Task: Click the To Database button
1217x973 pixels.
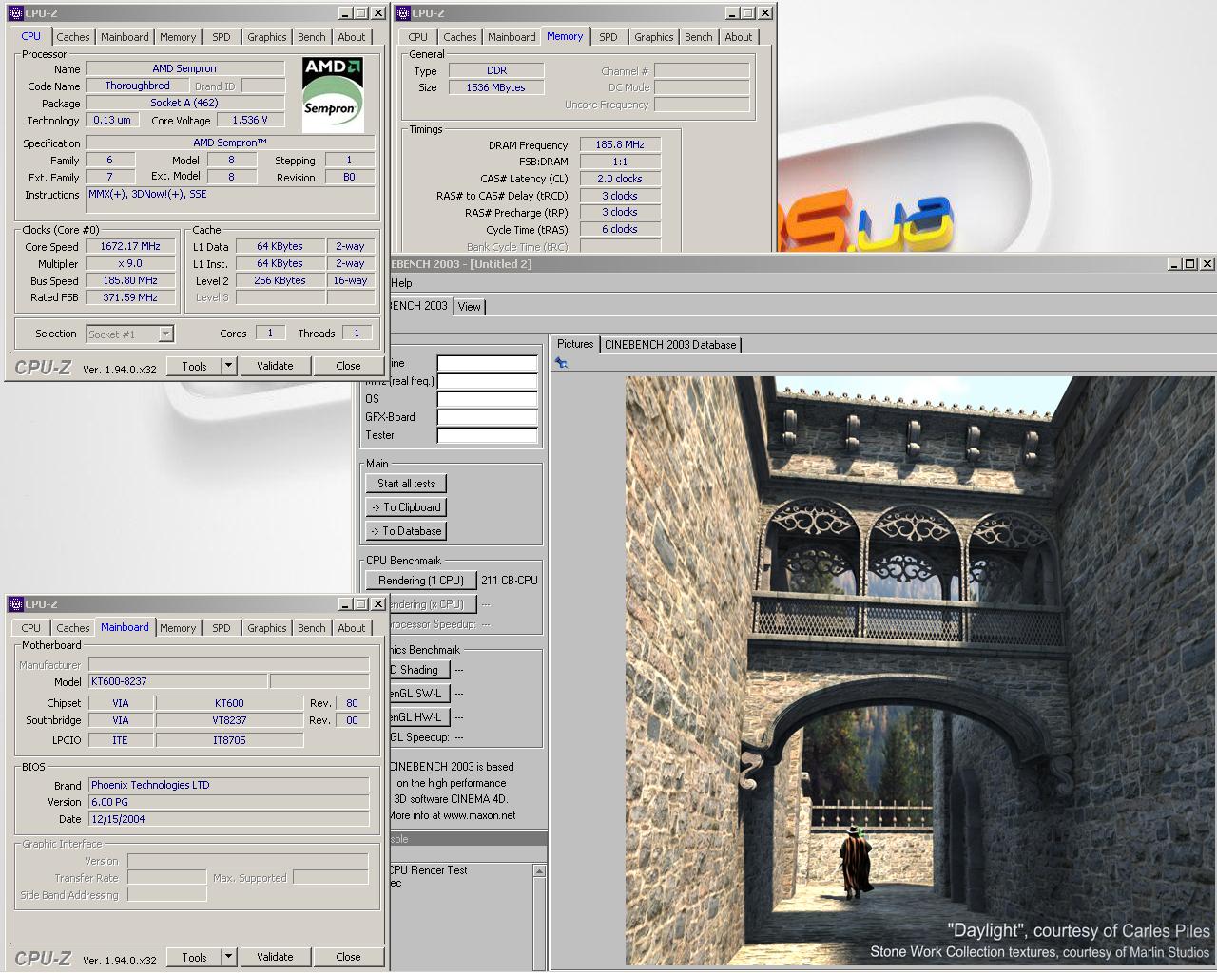Action: pos(406,531)
